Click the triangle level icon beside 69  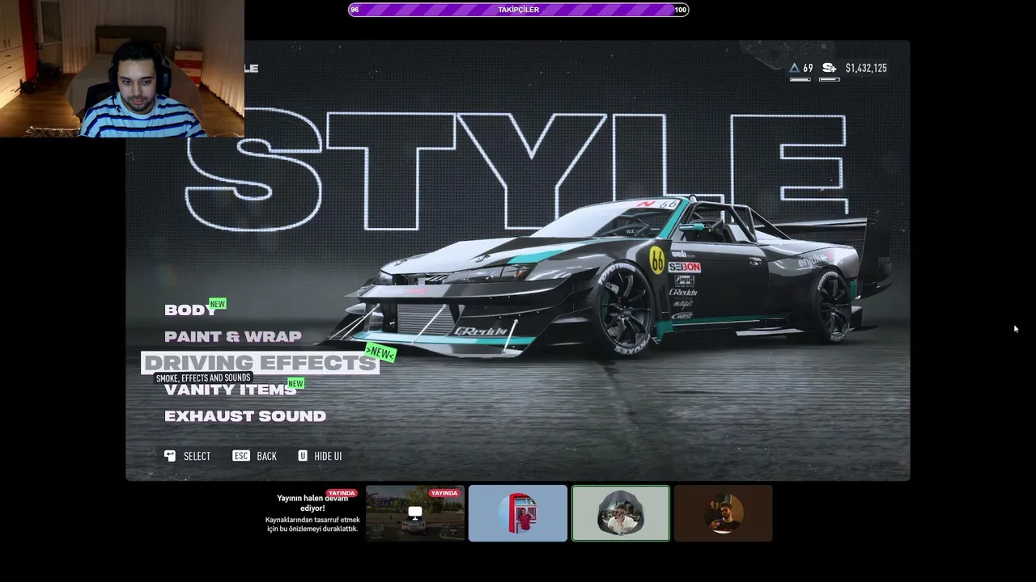[x=795, y=68]
